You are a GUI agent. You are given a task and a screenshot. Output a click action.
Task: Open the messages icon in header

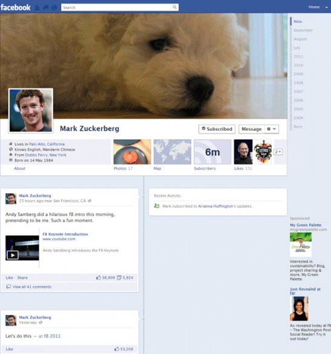pos(45,8)
